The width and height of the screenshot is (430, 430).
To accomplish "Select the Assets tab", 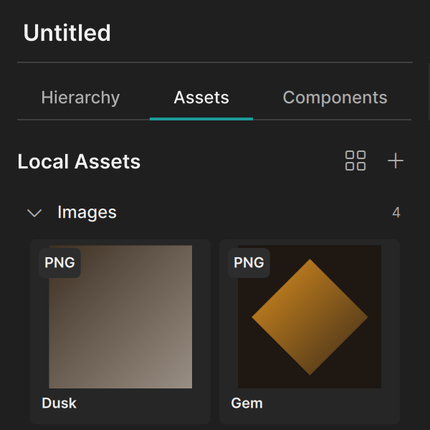I will click(x=201, y=97).
